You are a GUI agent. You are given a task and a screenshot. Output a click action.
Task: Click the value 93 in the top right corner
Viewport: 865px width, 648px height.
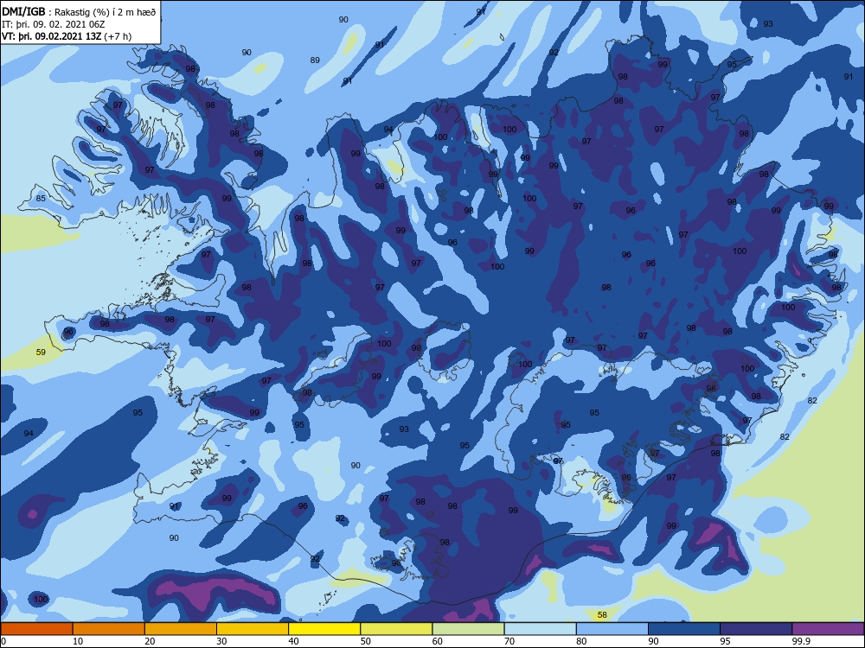(768, 23)
